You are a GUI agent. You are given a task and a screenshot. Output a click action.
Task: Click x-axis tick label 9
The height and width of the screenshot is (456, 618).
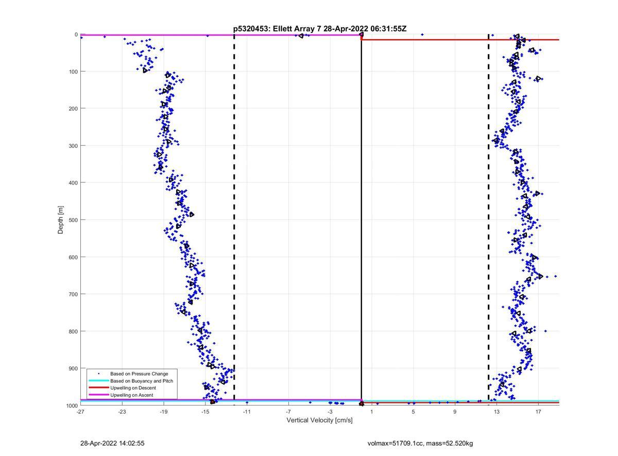click(x=455, y=412)
